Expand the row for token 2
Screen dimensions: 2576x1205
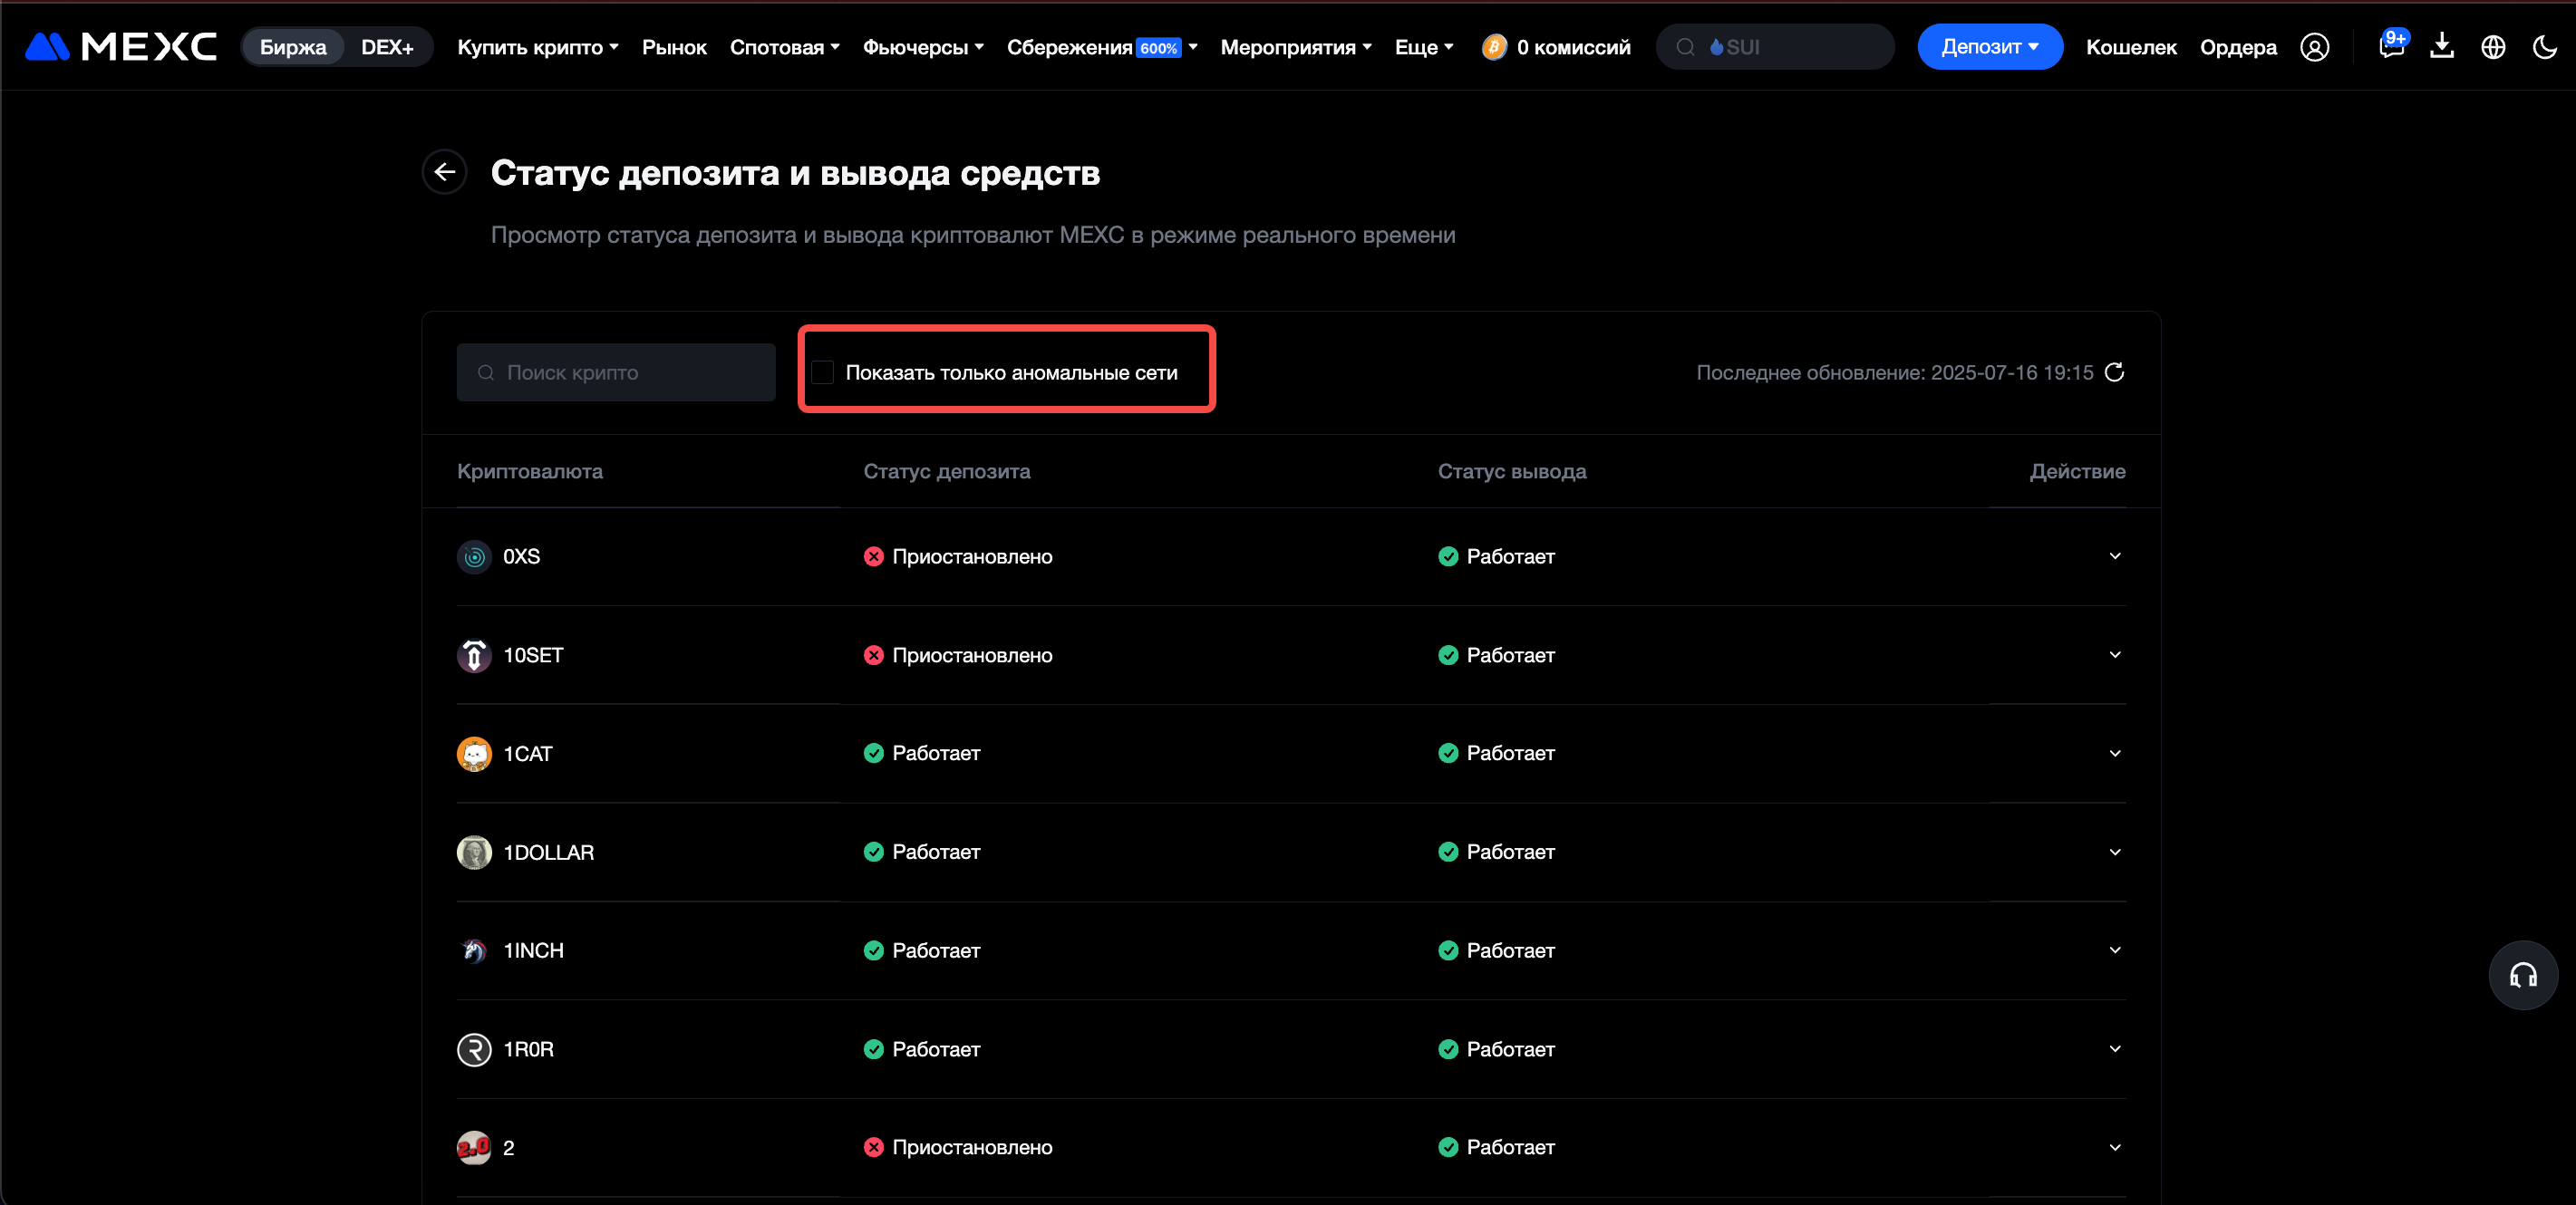click(2114, 1147)
